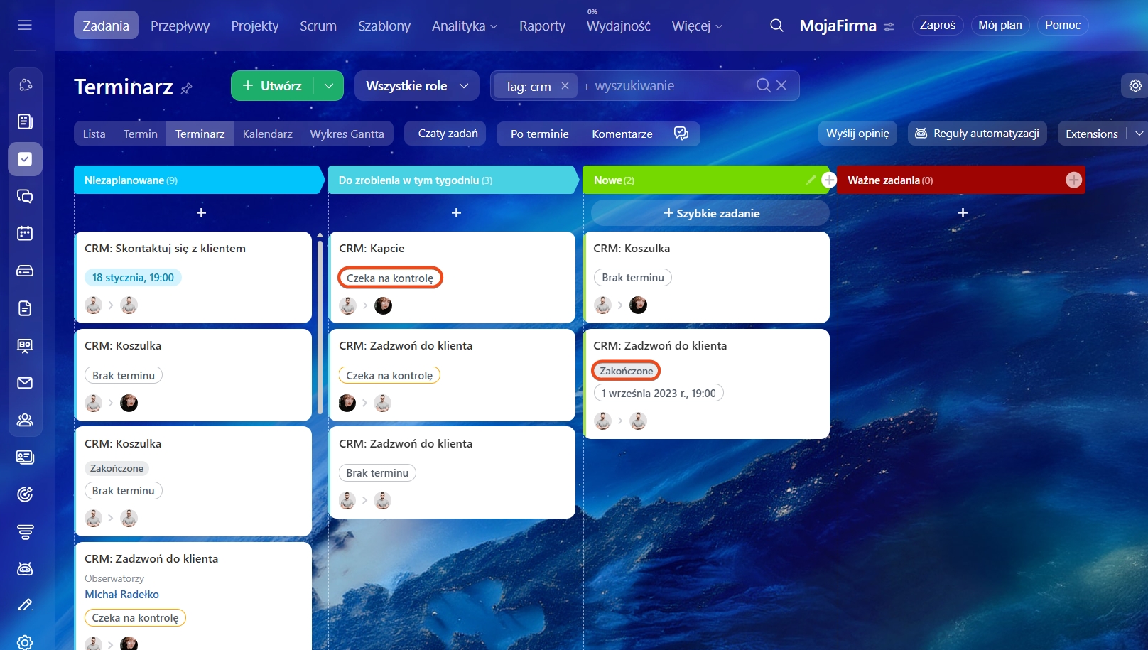Image resolution: width=1148 pixels, height=650 pixels.
Task: Expand the Utwórz button dropdown arrow
Action: [329, 86]
